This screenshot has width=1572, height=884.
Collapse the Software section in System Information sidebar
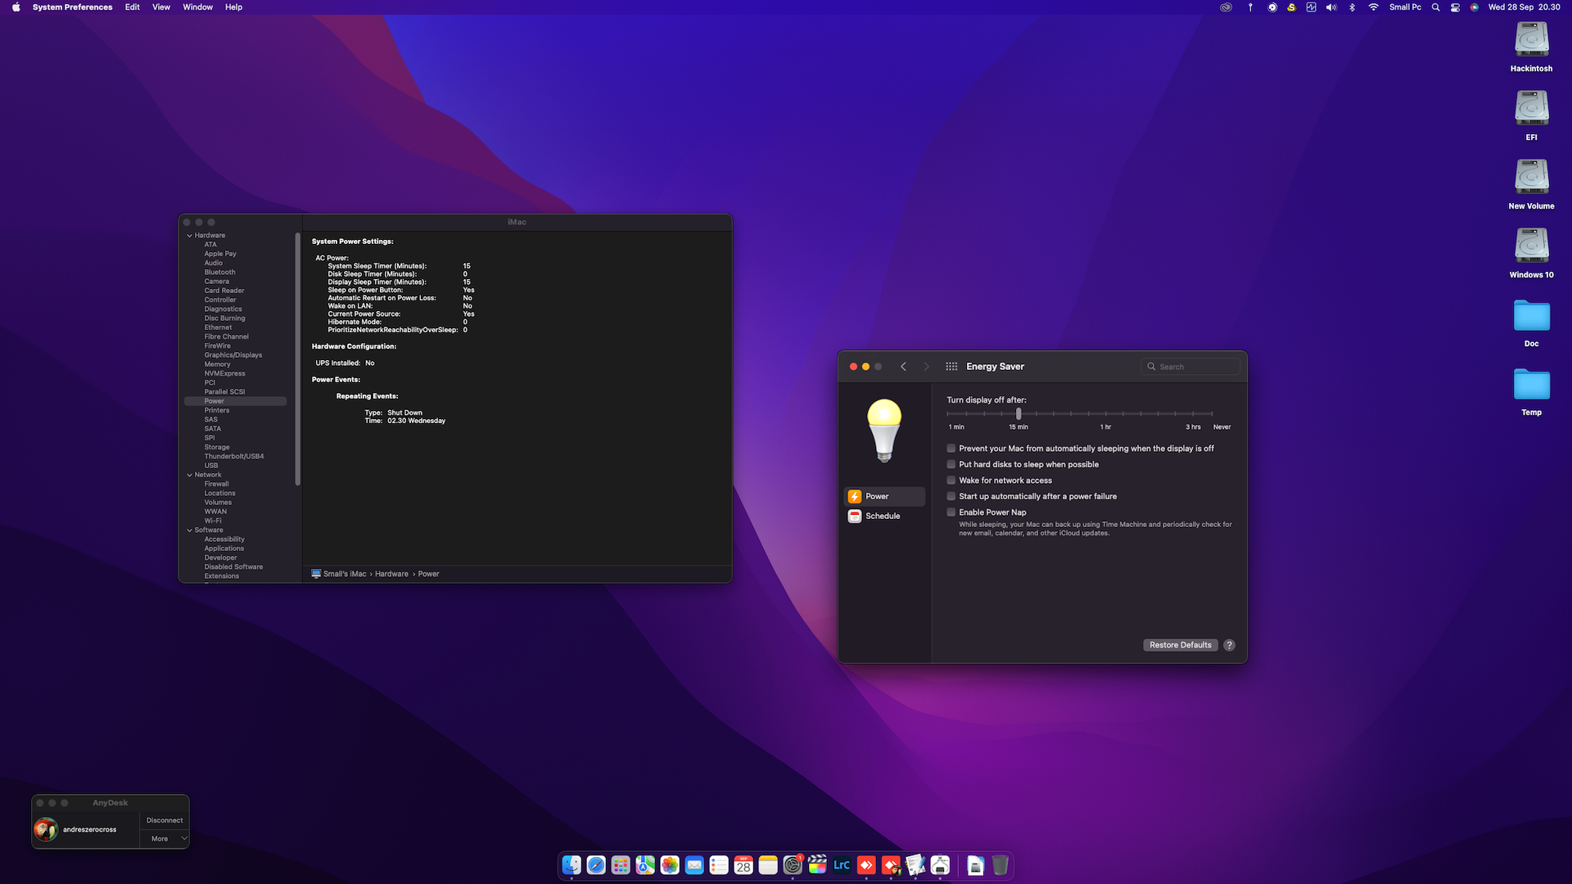pyautogui.click(x=189, y=530)
